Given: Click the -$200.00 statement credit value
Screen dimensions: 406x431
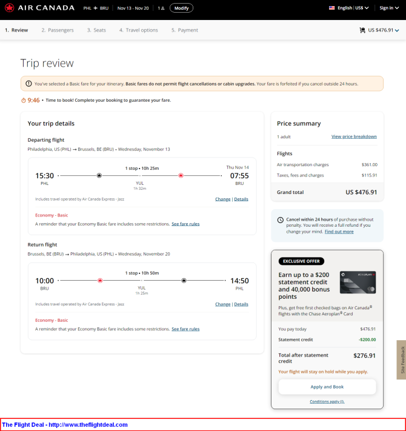Looking at the screenshot, I should (x=367, y=339).
